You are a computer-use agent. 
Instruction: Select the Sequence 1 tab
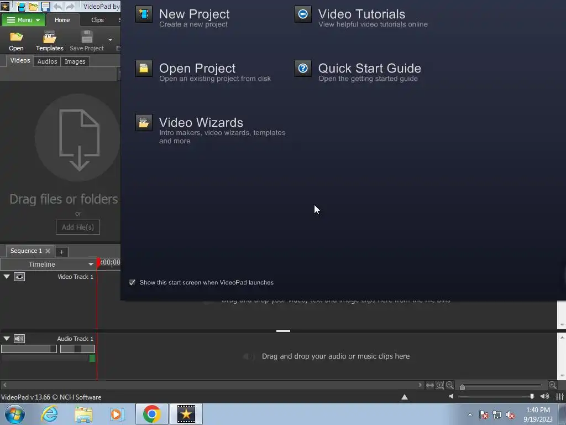click(26, 251)
